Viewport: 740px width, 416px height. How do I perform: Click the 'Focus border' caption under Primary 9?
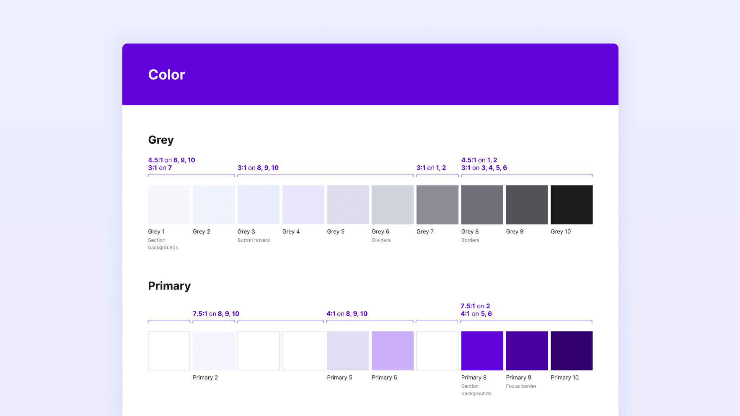click(x=521, y=386)
